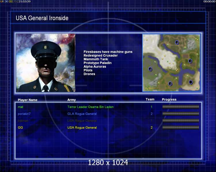The width and height of the screenshot is (216, 172).
Task: Select player name mat
Action: [20, 107]
